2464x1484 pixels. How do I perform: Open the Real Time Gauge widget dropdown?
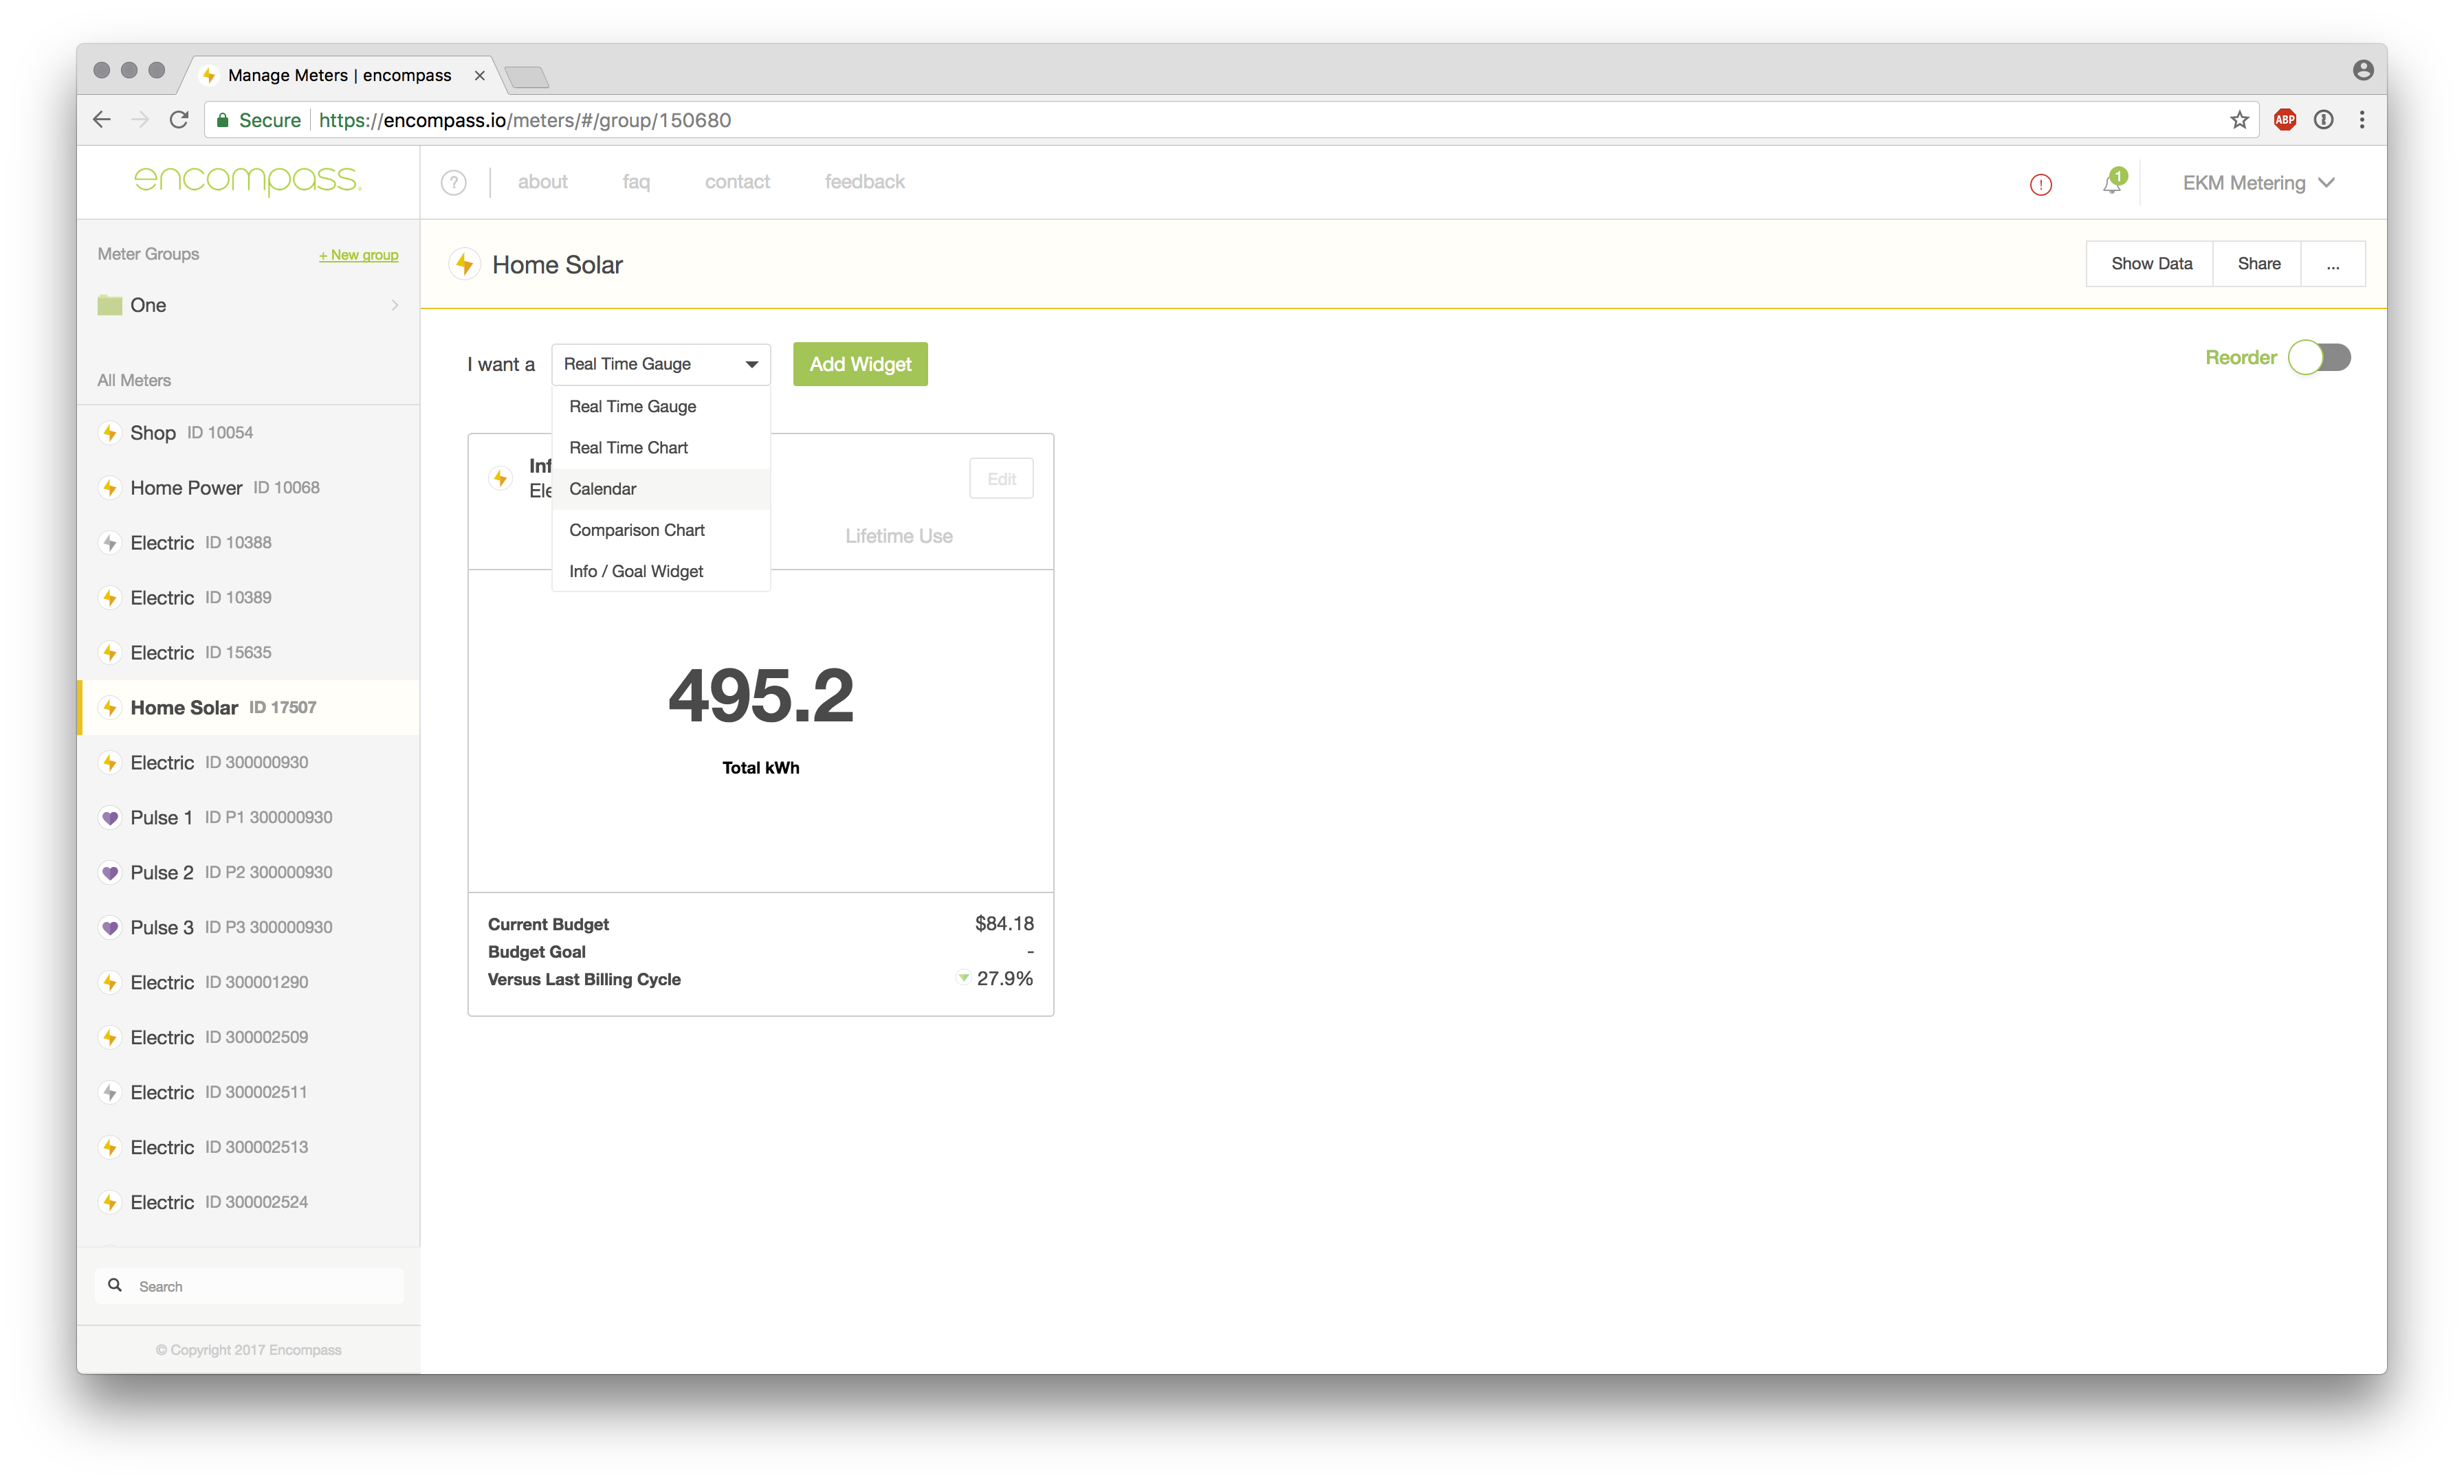coord(660,365)
